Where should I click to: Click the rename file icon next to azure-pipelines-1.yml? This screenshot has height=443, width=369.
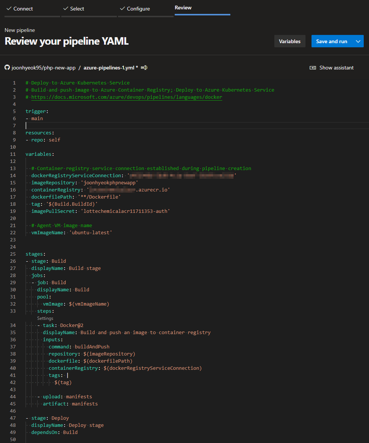144,68
